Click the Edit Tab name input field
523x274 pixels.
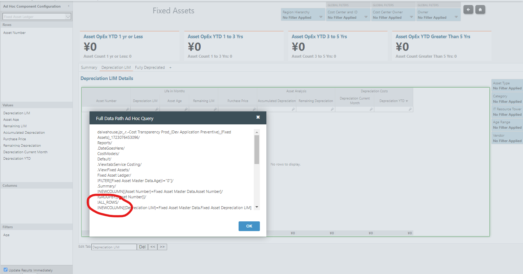point(114,247)
